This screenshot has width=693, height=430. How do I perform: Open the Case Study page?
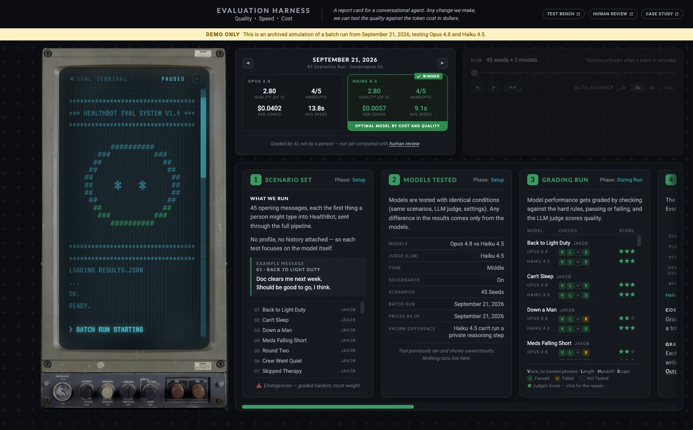coord(662,14)
